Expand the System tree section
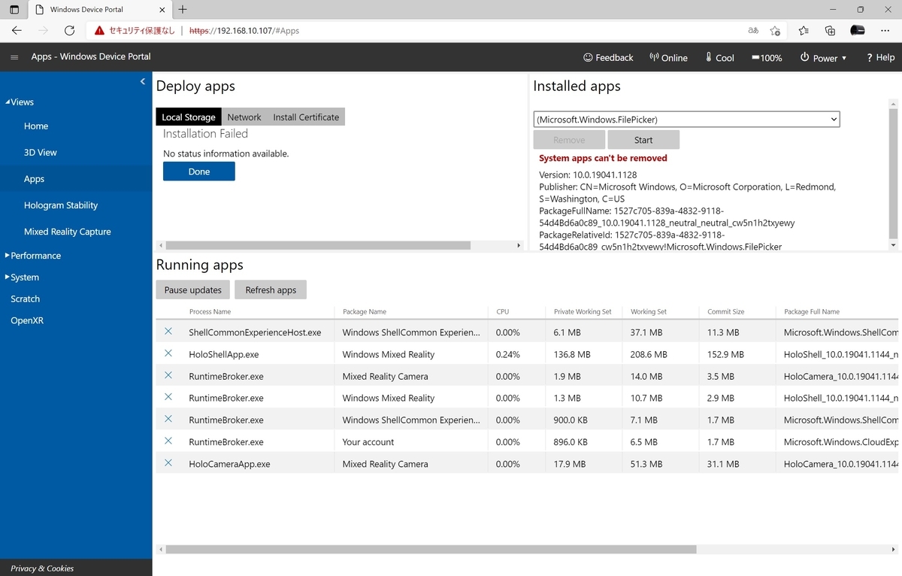Screen dimensions: 902x576 click(8, 277)
